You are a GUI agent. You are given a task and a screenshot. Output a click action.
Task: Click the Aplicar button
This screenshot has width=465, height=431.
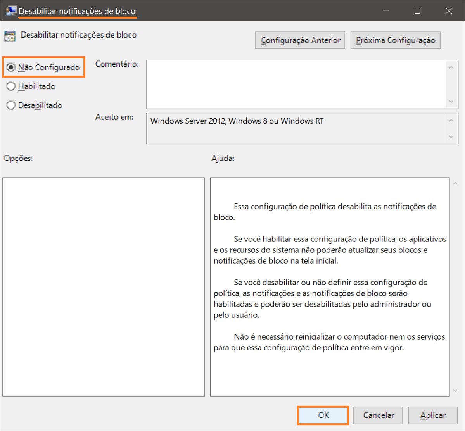(x=433, y=415)
